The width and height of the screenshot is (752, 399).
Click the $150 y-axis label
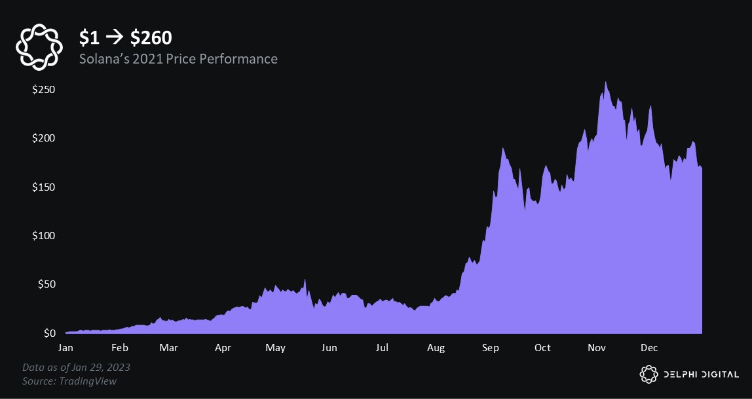(43, 187)
